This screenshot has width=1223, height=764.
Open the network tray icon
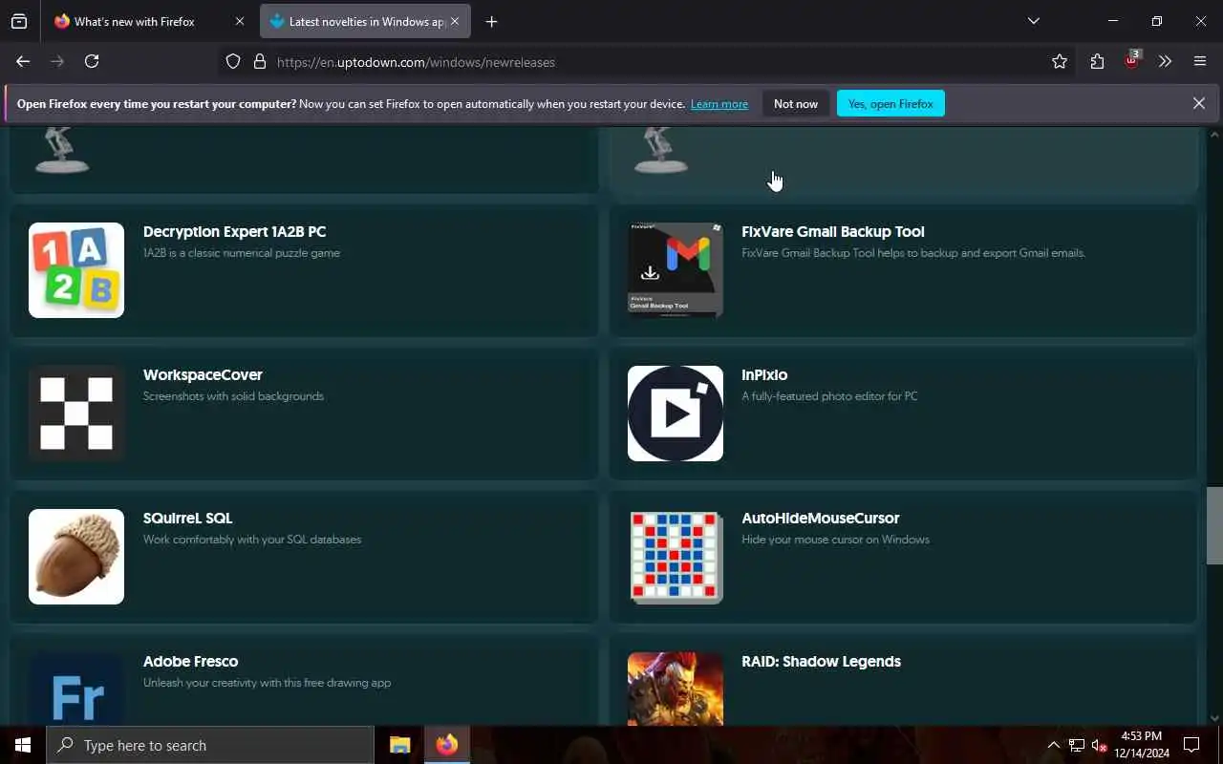1077,745
